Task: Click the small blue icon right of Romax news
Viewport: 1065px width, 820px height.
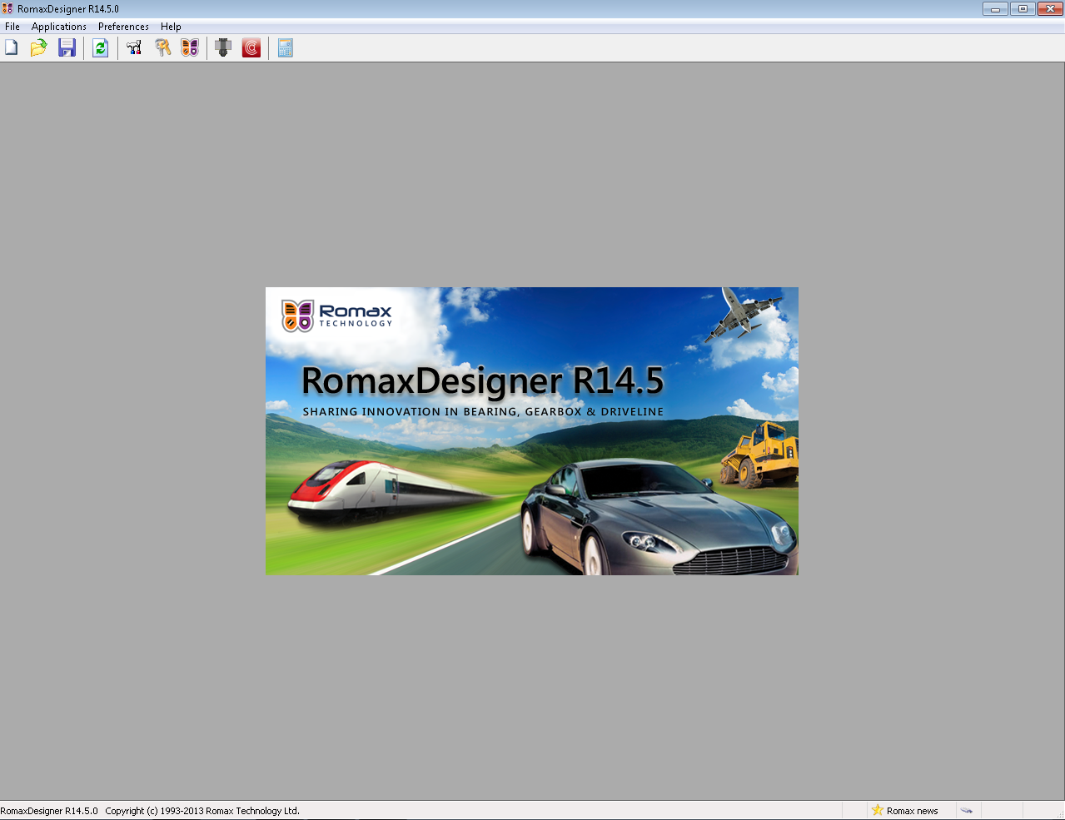Action: (x=966, y=810)
